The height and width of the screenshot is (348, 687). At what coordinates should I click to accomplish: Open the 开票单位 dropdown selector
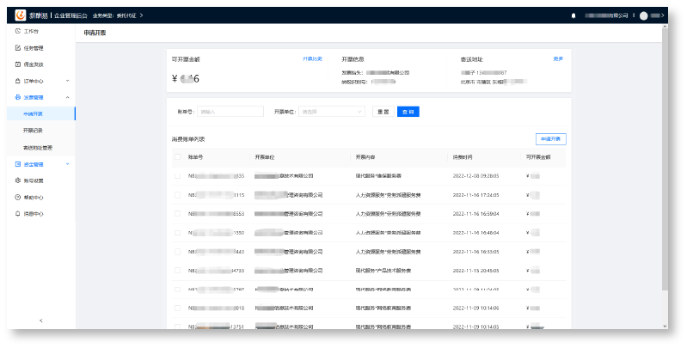pos(332,111)
